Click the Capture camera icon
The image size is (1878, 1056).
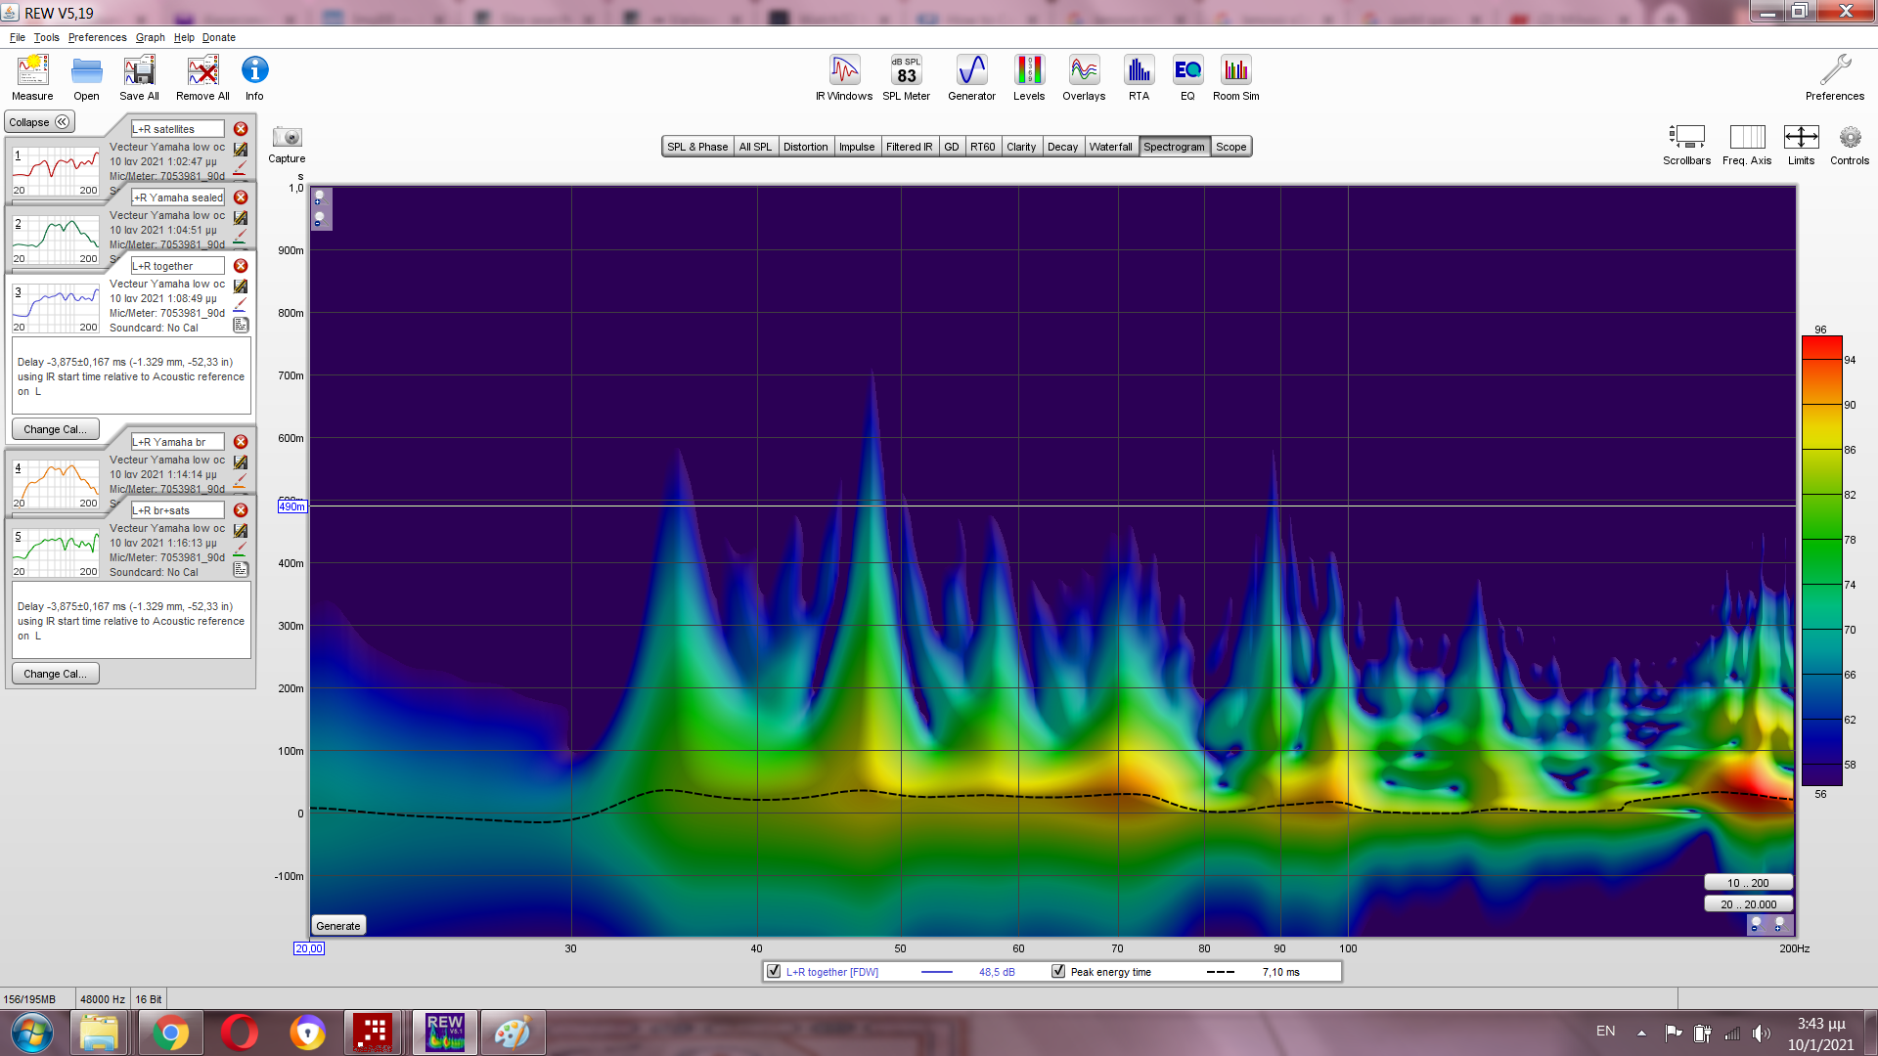(x=287, y=138)
